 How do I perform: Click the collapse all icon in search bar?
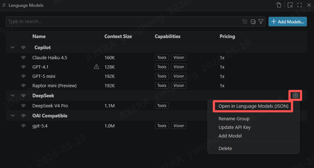[253, 22]
